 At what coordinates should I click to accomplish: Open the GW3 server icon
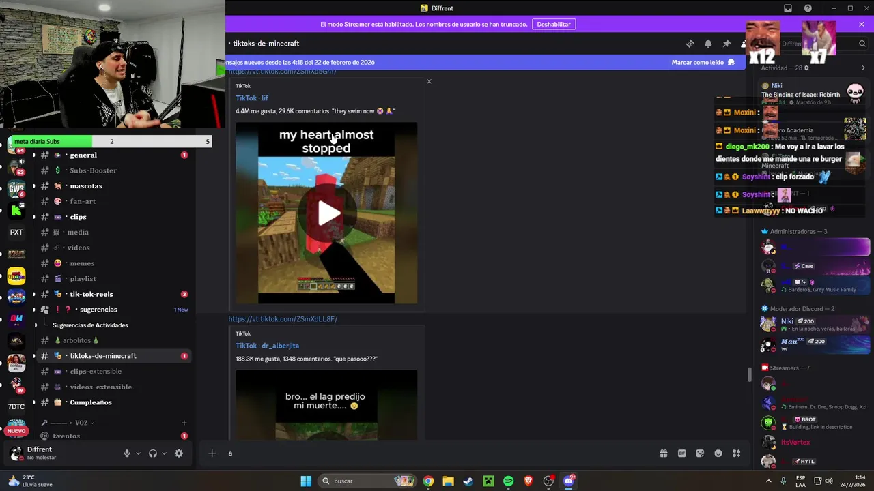click(16, 188)
